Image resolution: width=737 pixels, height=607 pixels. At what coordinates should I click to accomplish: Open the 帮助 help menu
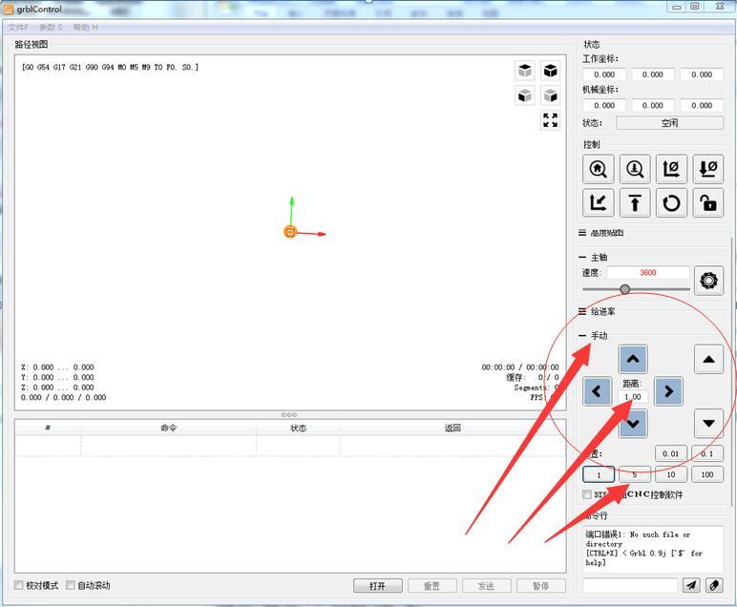coord(85,28)
